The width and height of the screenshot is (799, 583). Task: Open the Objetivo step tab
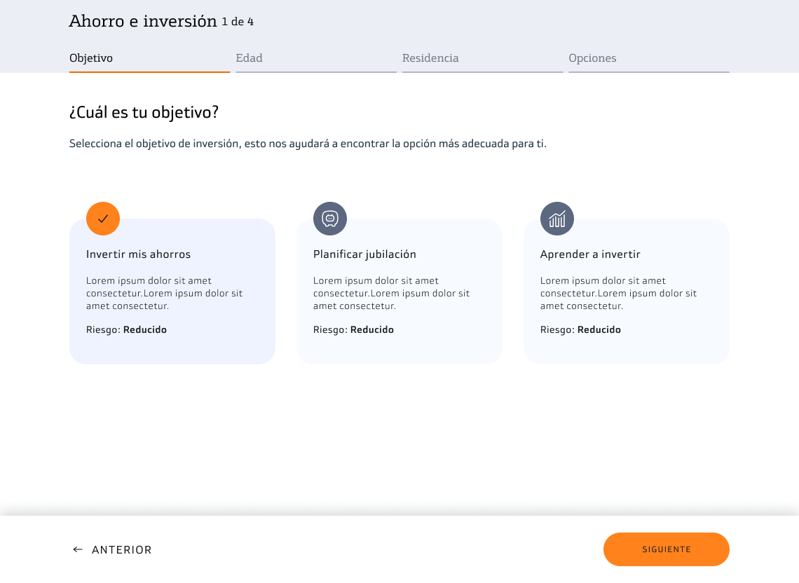[x=91, y=58]
